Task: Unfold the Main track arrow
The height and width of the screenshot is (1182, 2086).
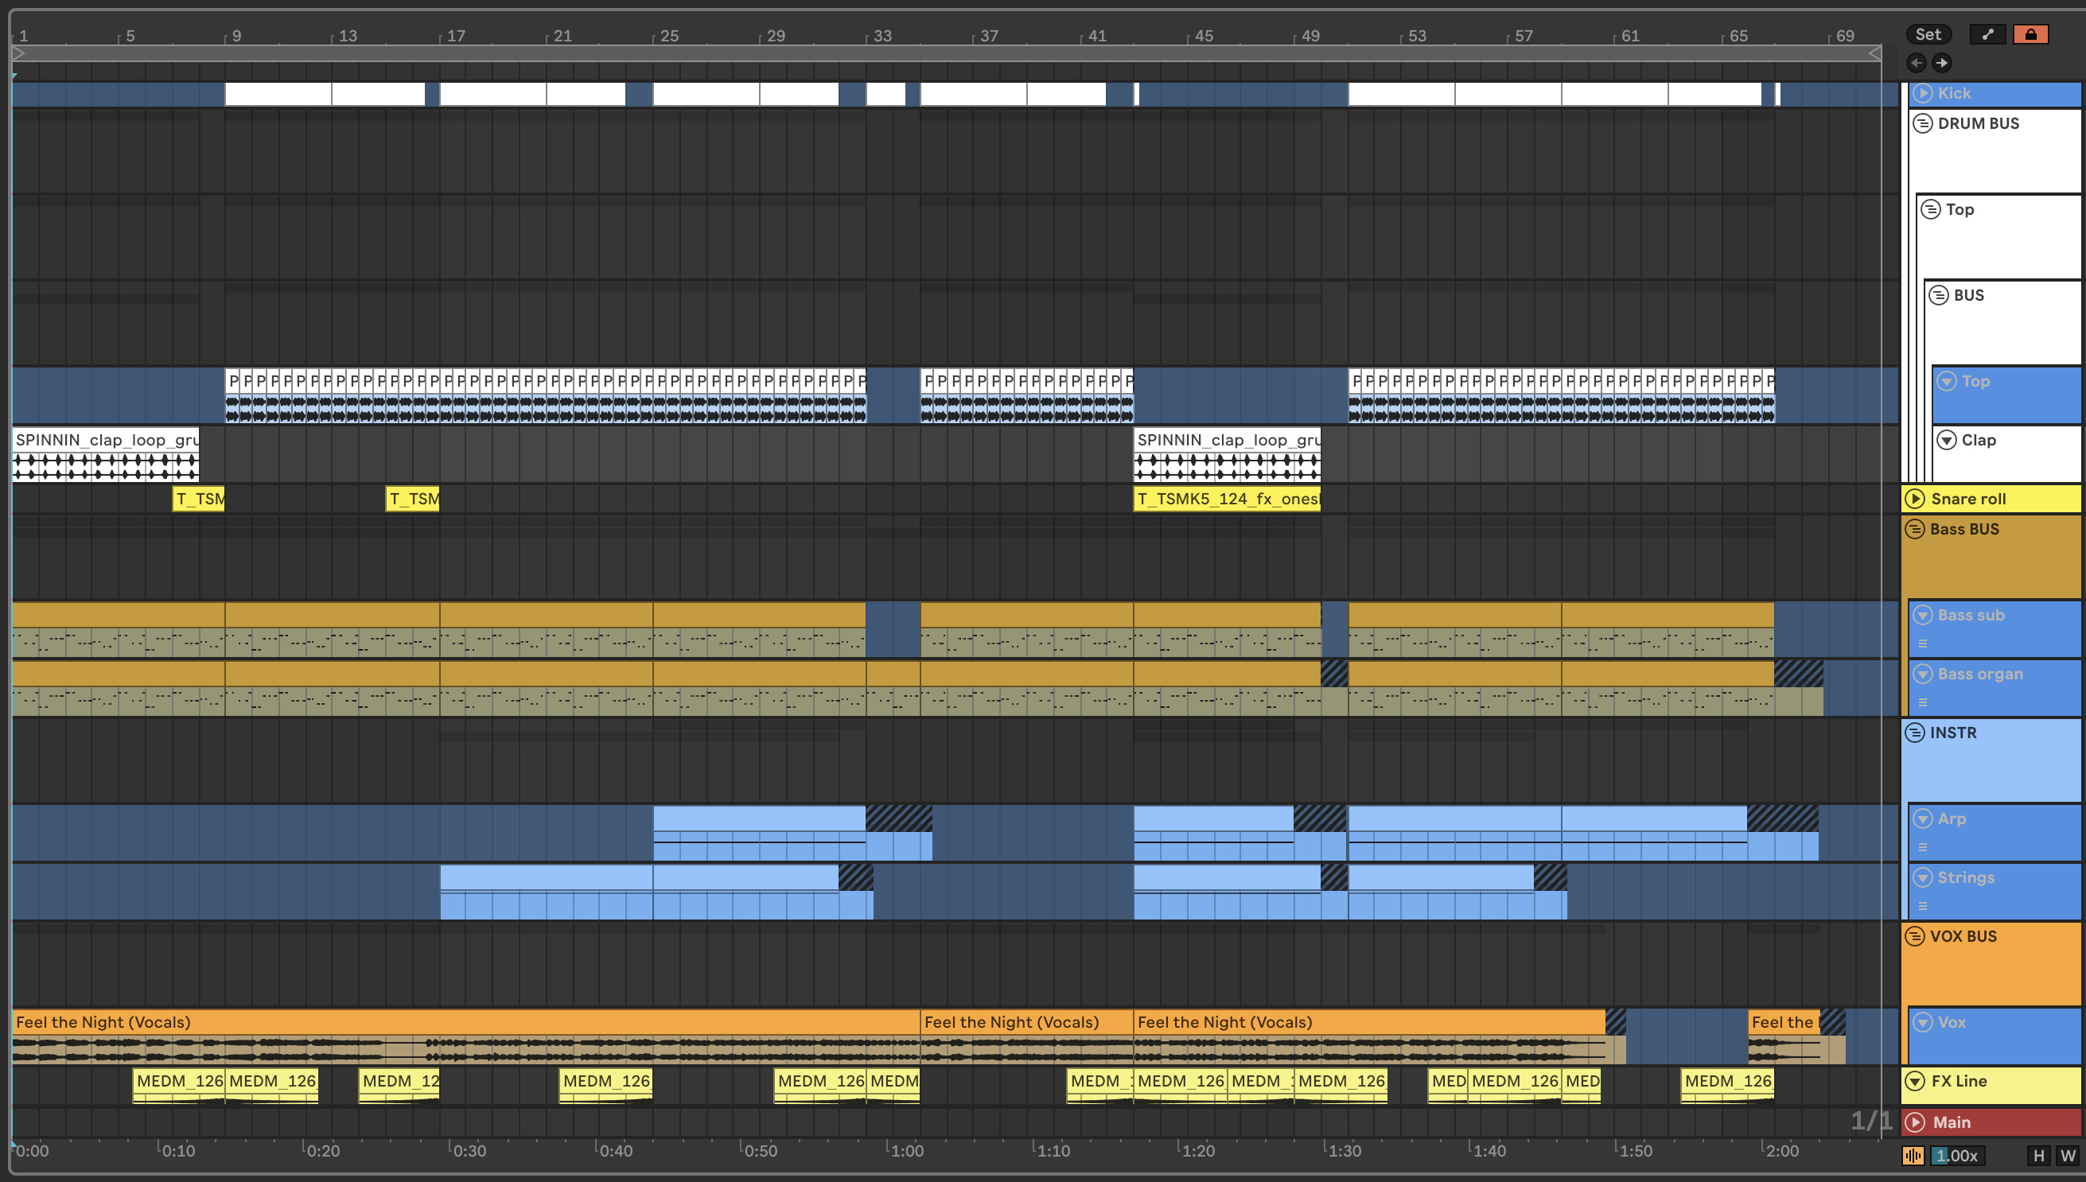Action: pos(1916,1122)
